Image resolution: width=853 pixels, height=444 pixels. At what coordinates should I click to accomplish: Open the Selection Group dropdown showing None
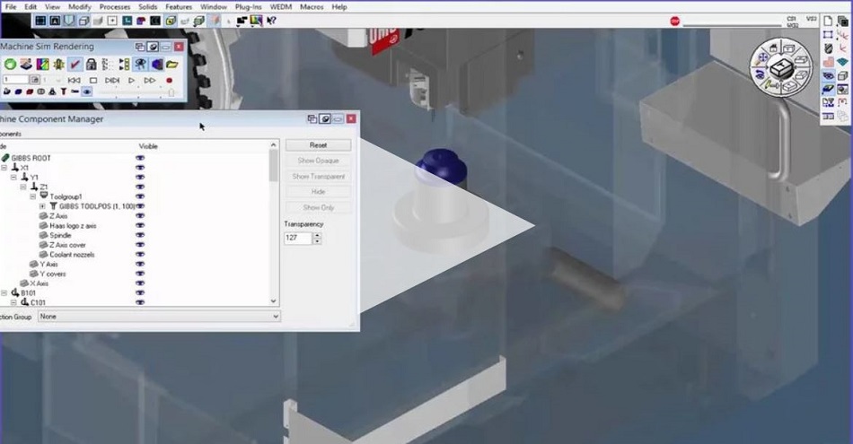pyautogui.click(x=159, y=317)
